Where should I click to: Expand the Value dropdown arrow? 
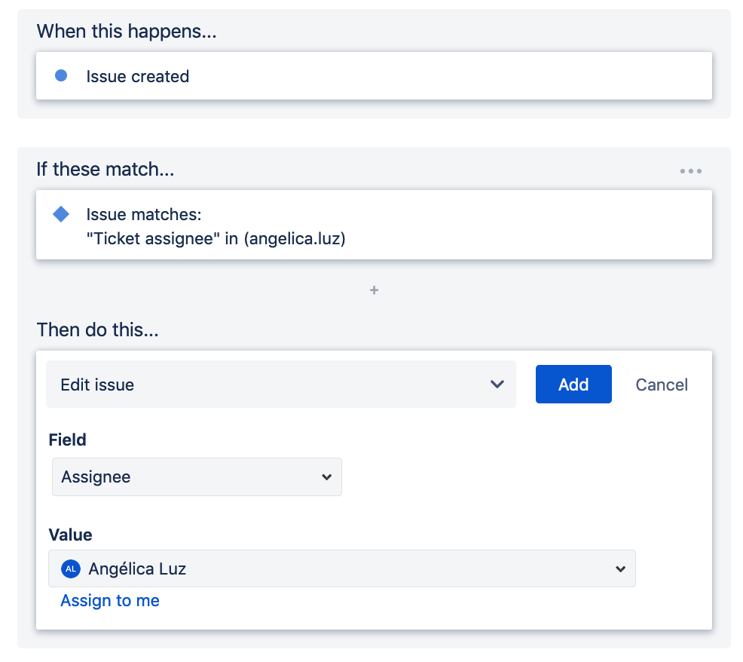(x=620, y=569)
